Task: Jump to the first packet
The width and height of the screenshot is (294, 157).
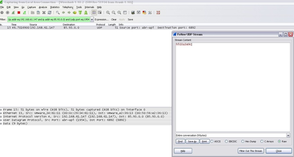Action: point(80,13)
